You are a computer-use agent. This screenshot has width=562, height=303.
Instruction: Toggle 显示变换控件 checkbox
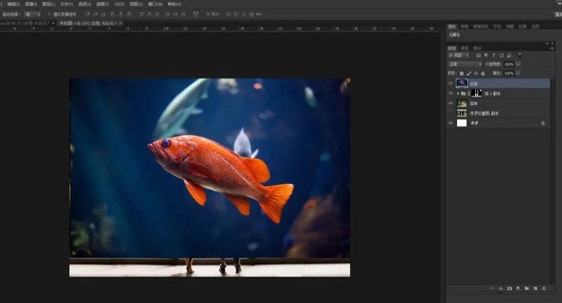click(50, 14)
